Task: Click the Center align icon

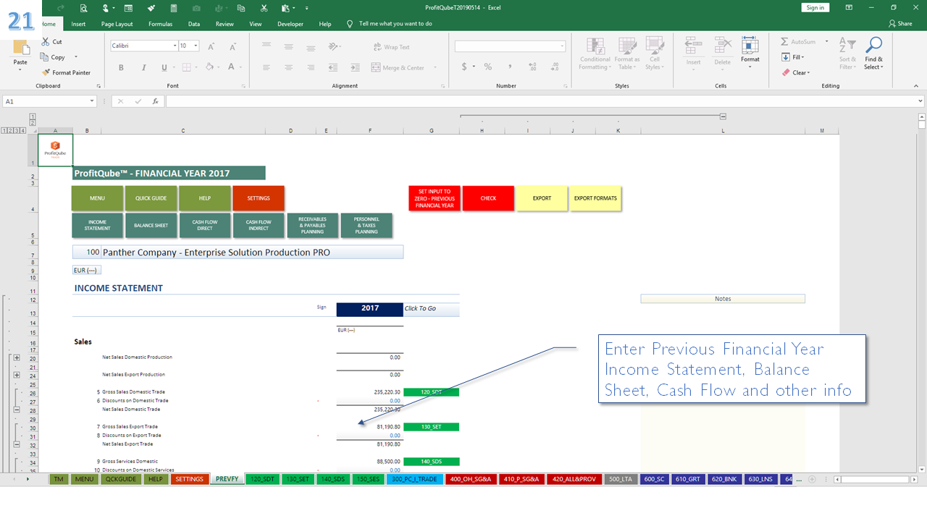Action: point(288,67)
